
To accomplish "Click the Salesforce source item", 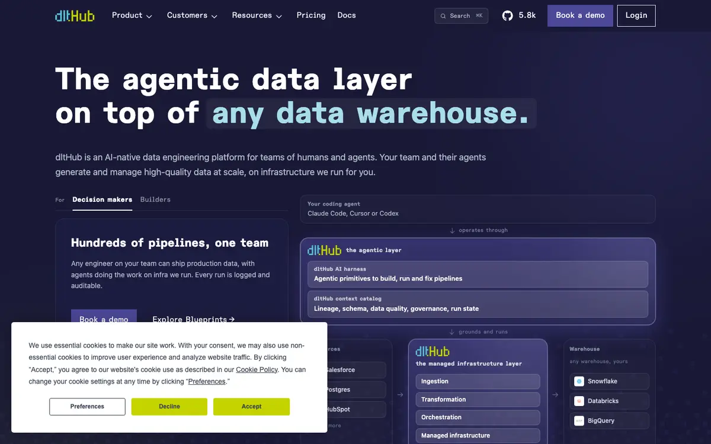I will pyautogui.click(x=356, y=370).
